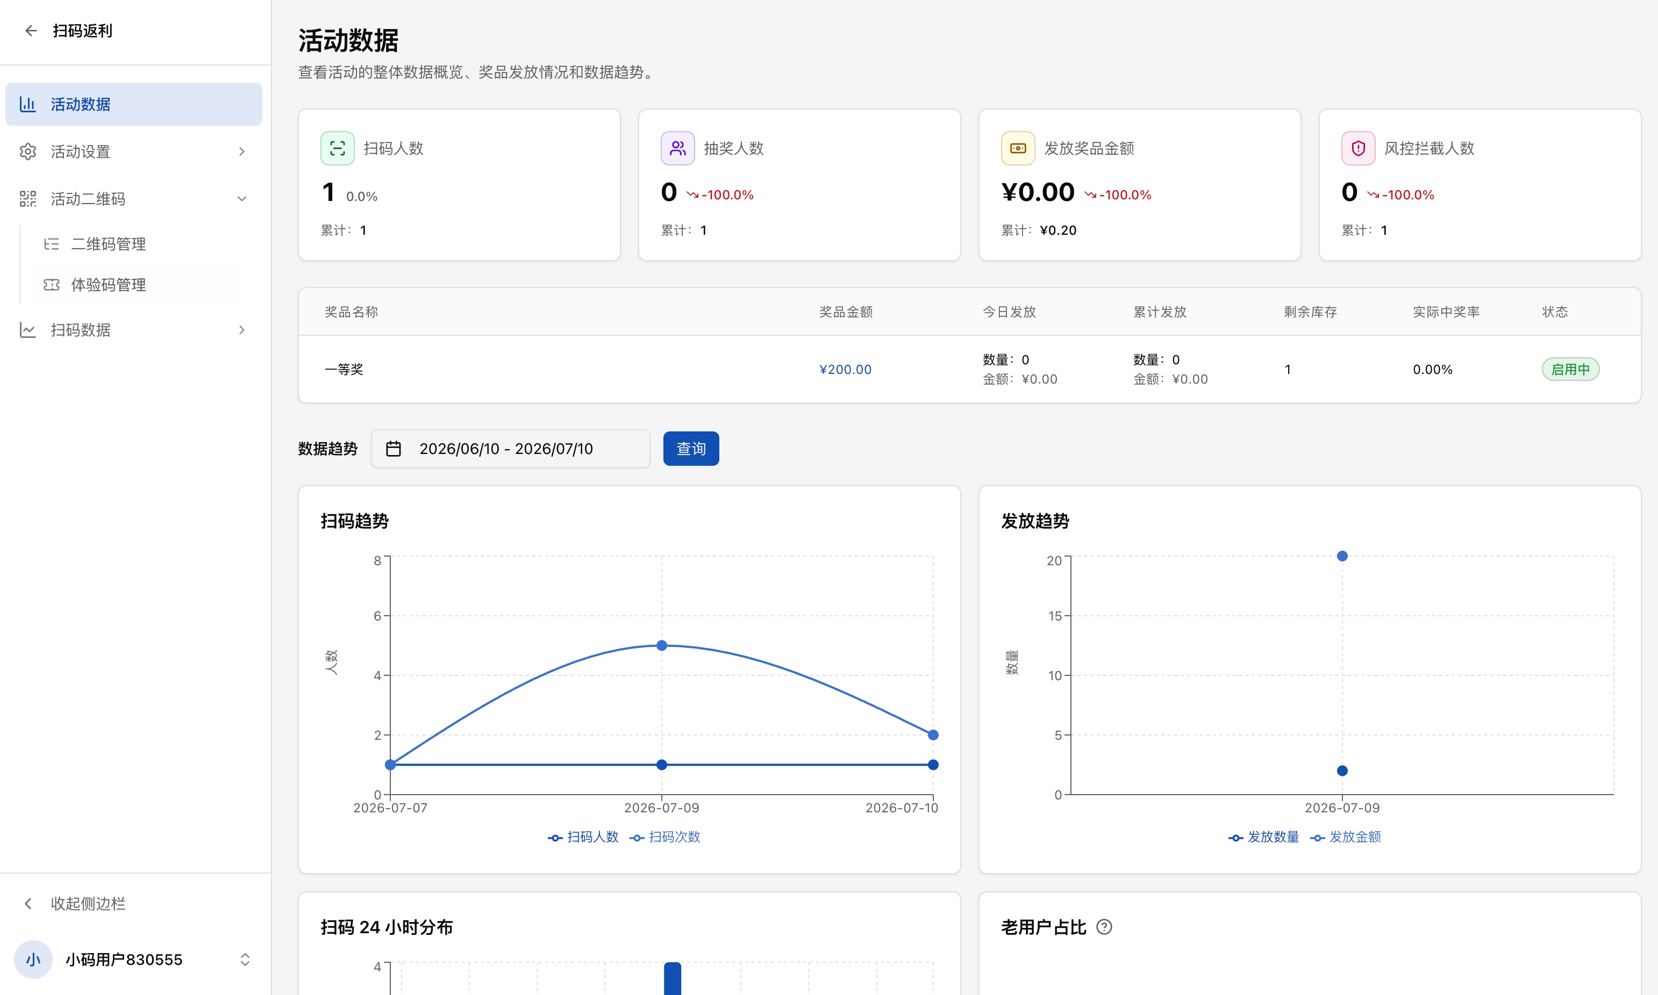Click the 状态 column header

(1555, 312)
